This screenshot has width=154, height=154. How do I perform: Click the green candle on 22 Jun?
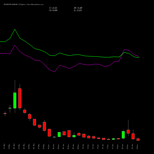123,135
